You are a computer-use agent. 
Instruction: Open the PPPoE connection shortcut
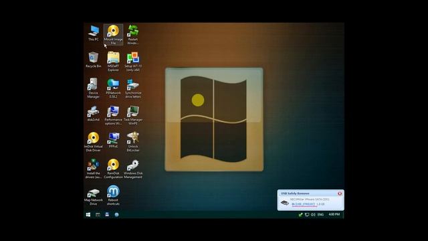point(113,140)
